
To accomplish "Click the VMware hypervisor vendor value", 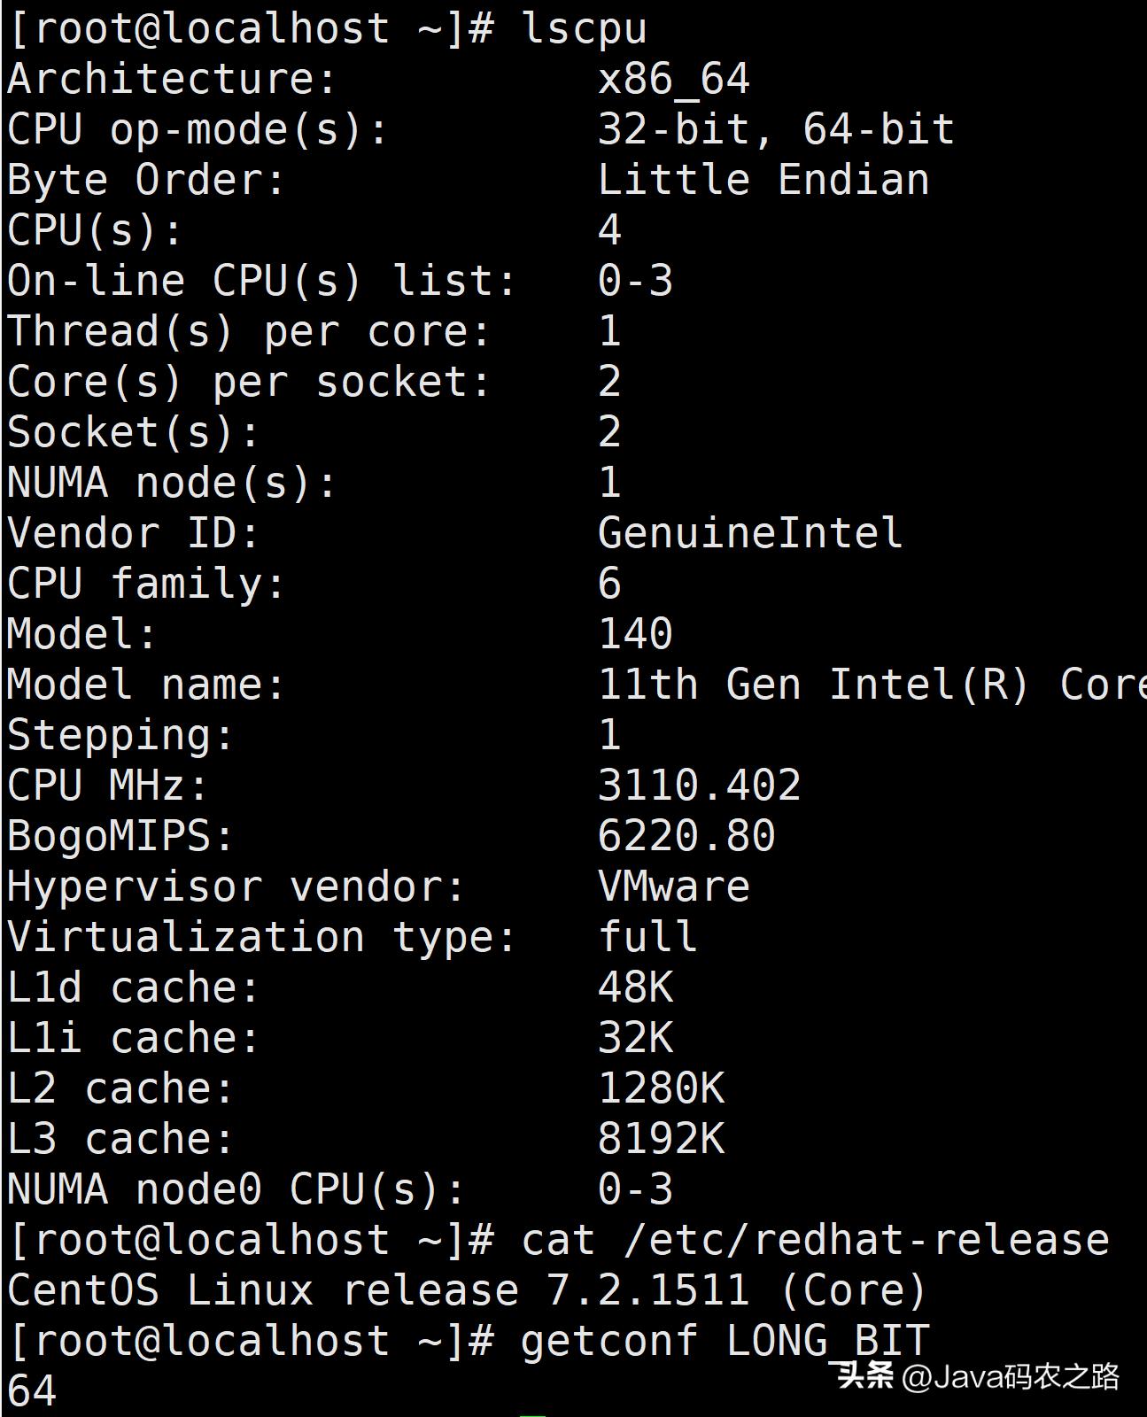I will 674,887.
